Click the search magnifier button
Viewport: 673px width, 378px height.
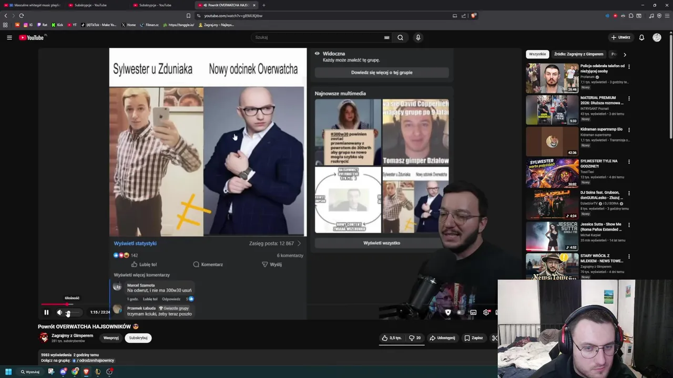[x=400, y=37]
